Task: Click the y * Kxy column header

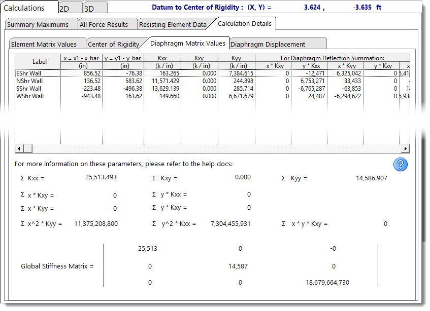Action: (x=381, y=65)
